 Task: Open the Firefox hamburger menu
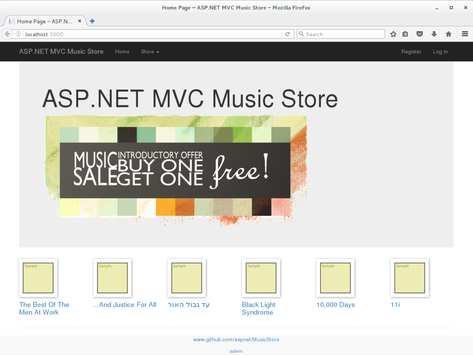click(465, 34)
